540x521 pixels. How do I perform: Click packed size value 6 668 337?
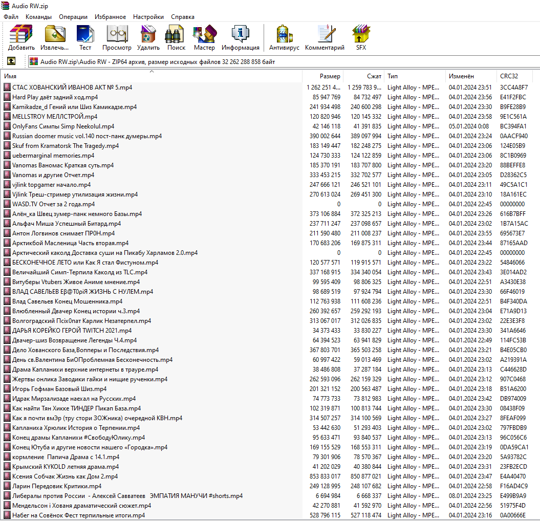pyautogui.click(x=369, y=496)
